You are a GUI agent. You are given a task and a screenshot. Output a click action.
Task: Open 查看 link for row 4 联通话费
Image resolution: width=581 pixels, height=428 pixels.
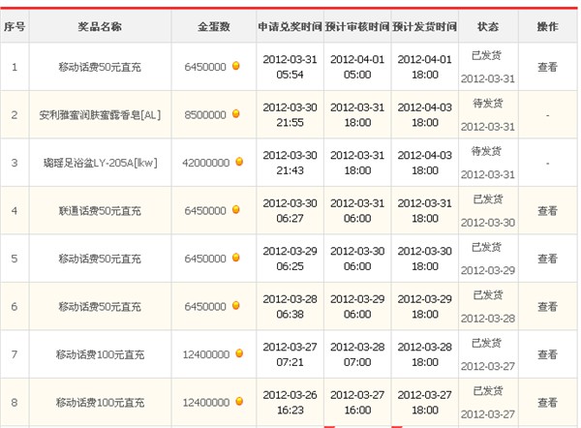click(x=547, y=211)
